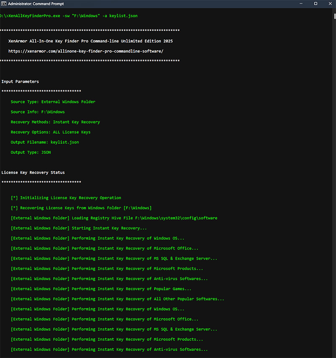
Task: Click the 'Administrator: Command Prompt' title text
Action: 35,3
